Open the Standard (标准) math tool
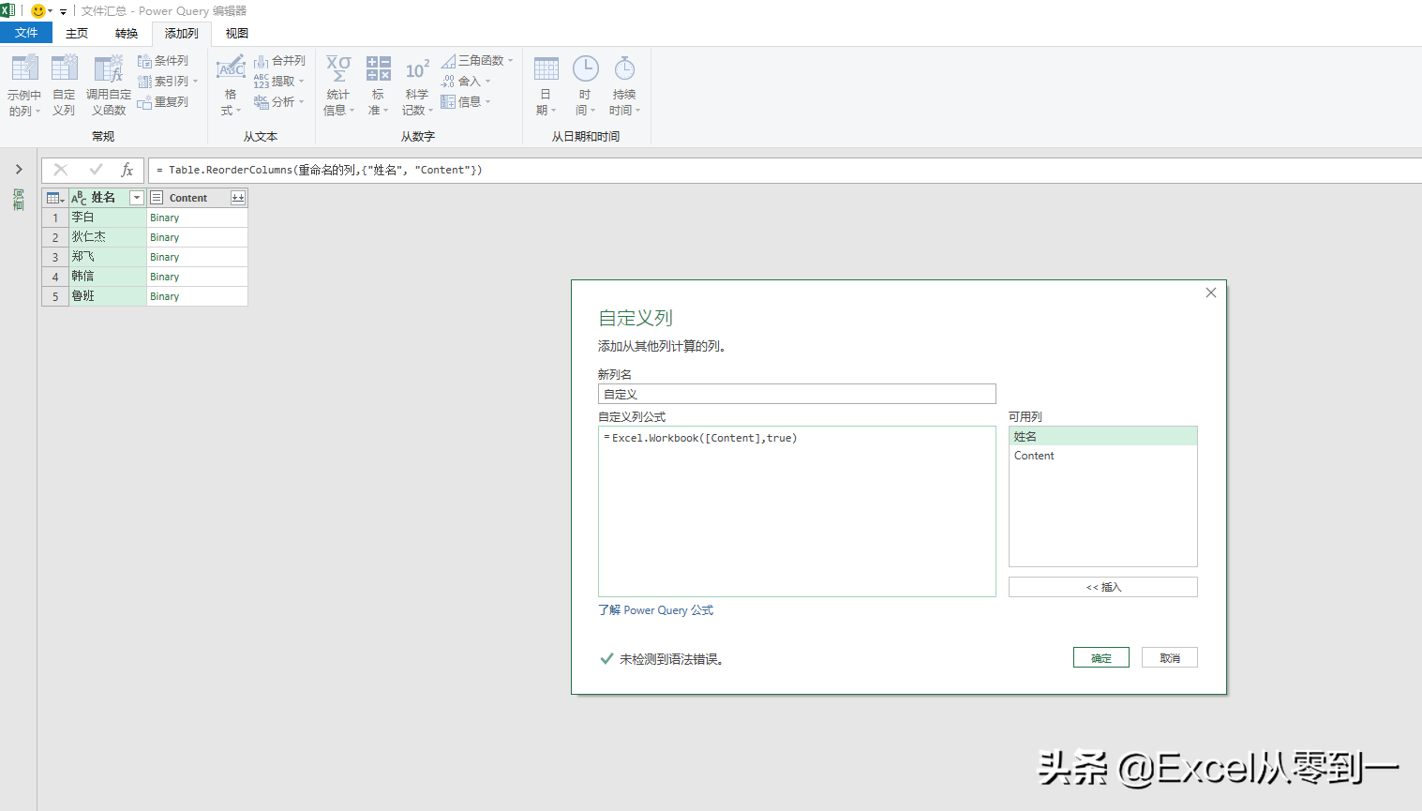Image resolution: width=1422 pixels, height=811 pixels. (378, 85)
